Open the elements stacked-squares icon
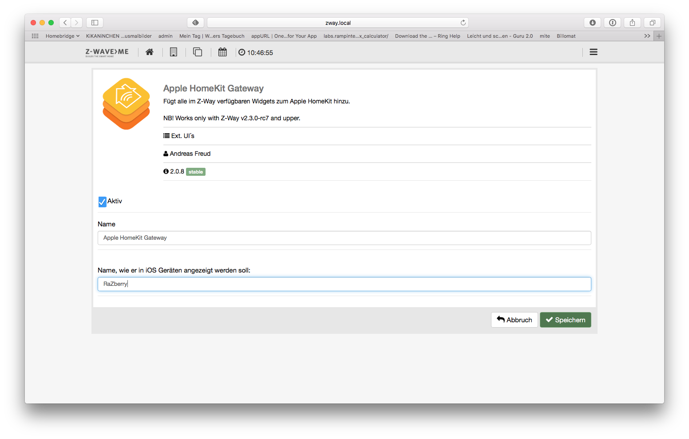Viewport: 689px width, 439px height. 198,52
